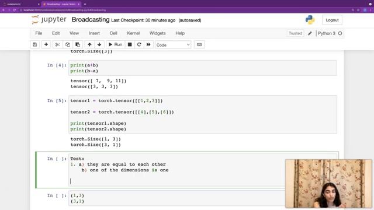
Task: Open the cell type Code dropdown
Action: point(173,45)
